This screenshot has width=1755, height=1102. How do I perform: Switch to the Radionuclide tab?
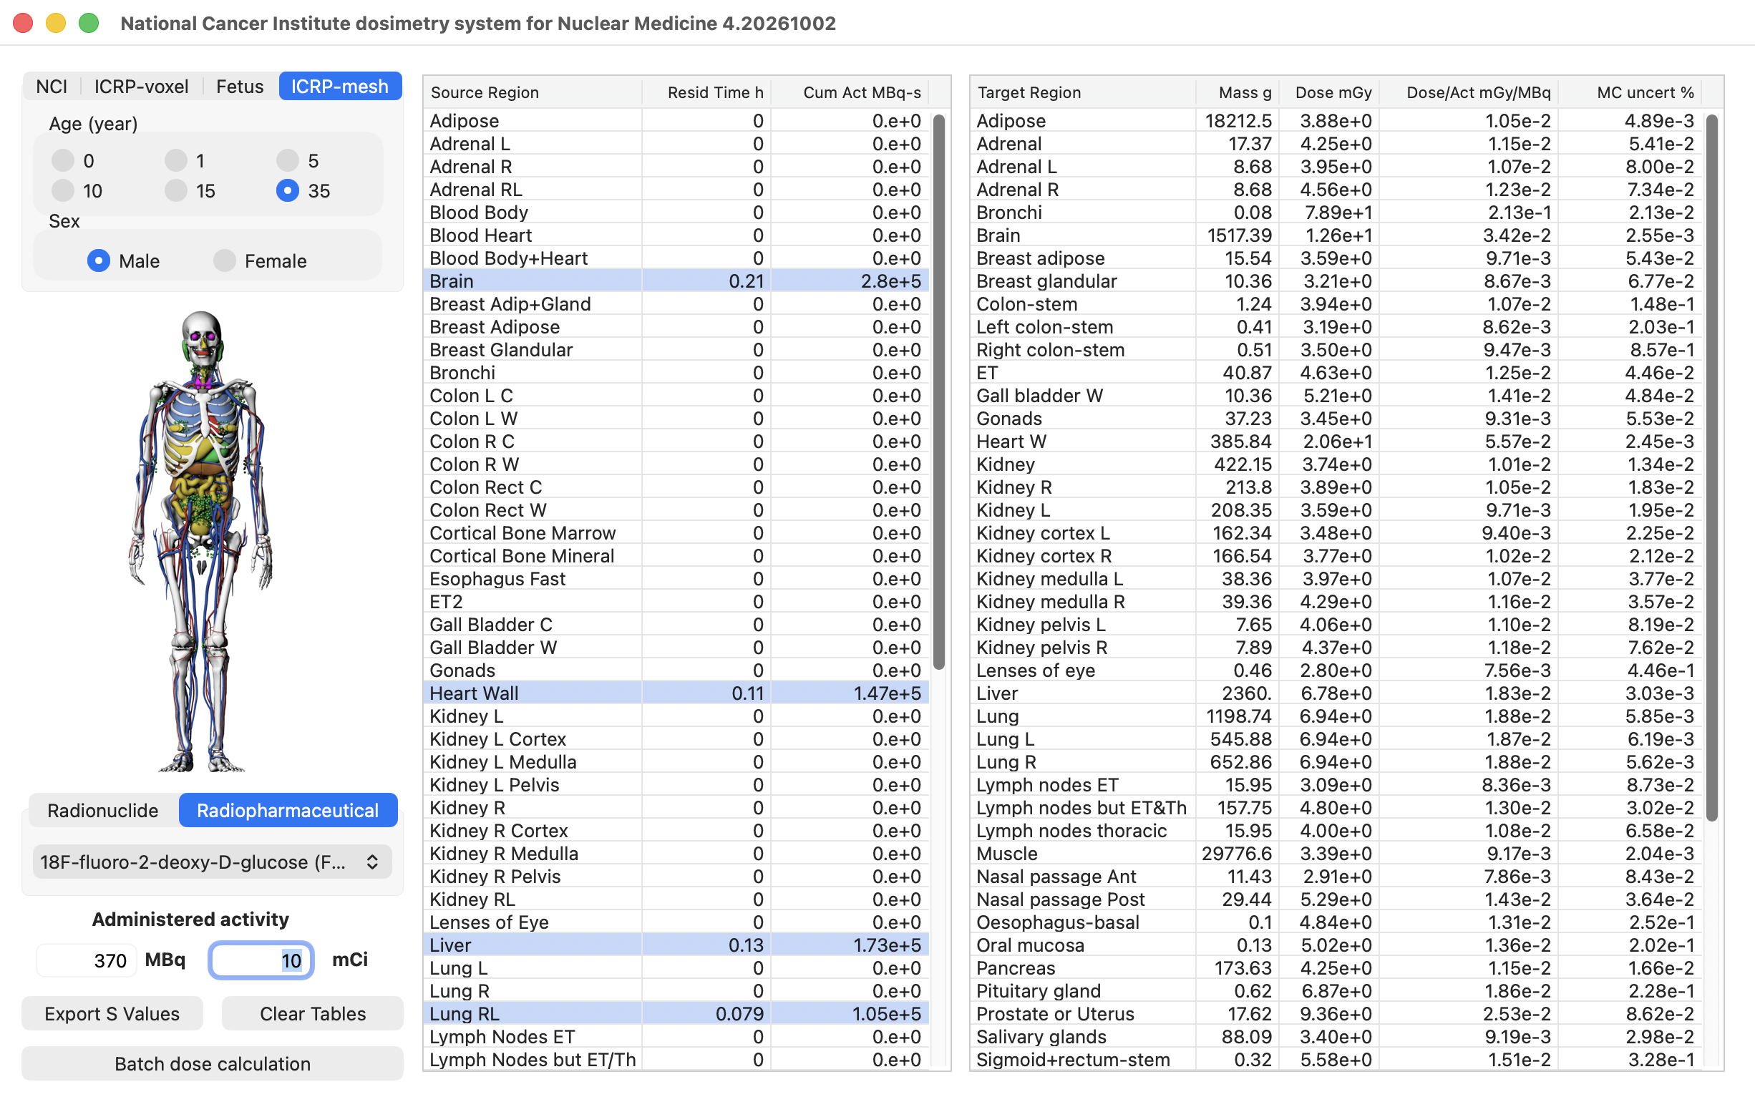click(103, 810)
